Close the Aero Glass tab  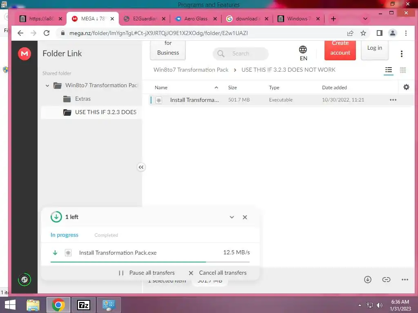(x=215, y=19)
